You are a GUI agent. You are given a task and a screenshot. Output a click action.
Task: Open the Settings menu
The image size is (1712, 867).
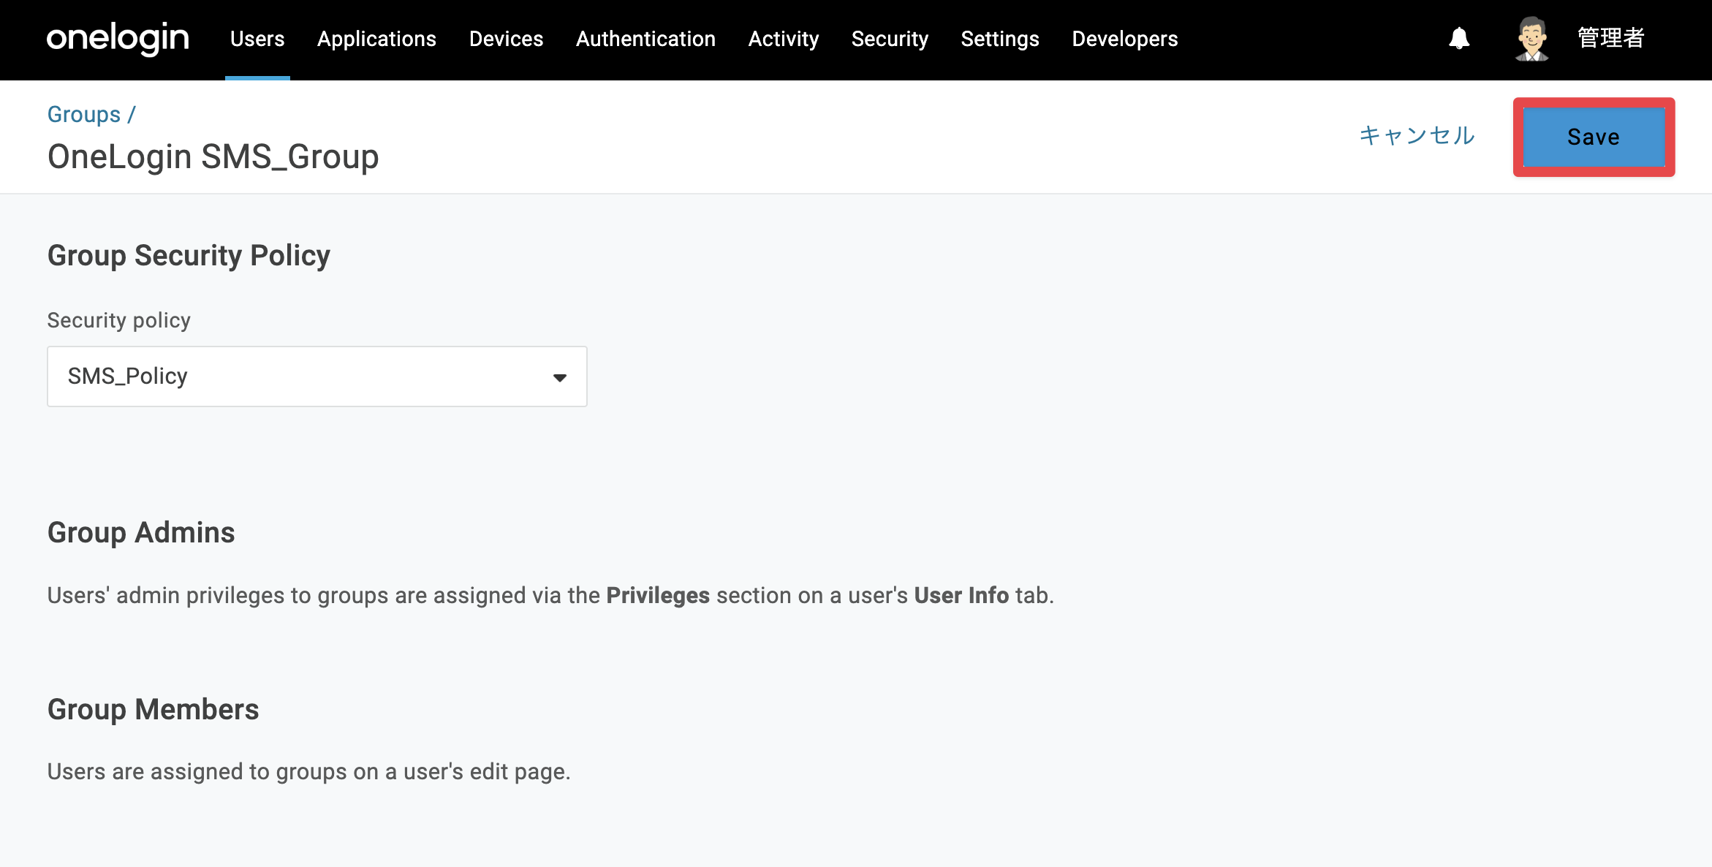tap(999, 39)
